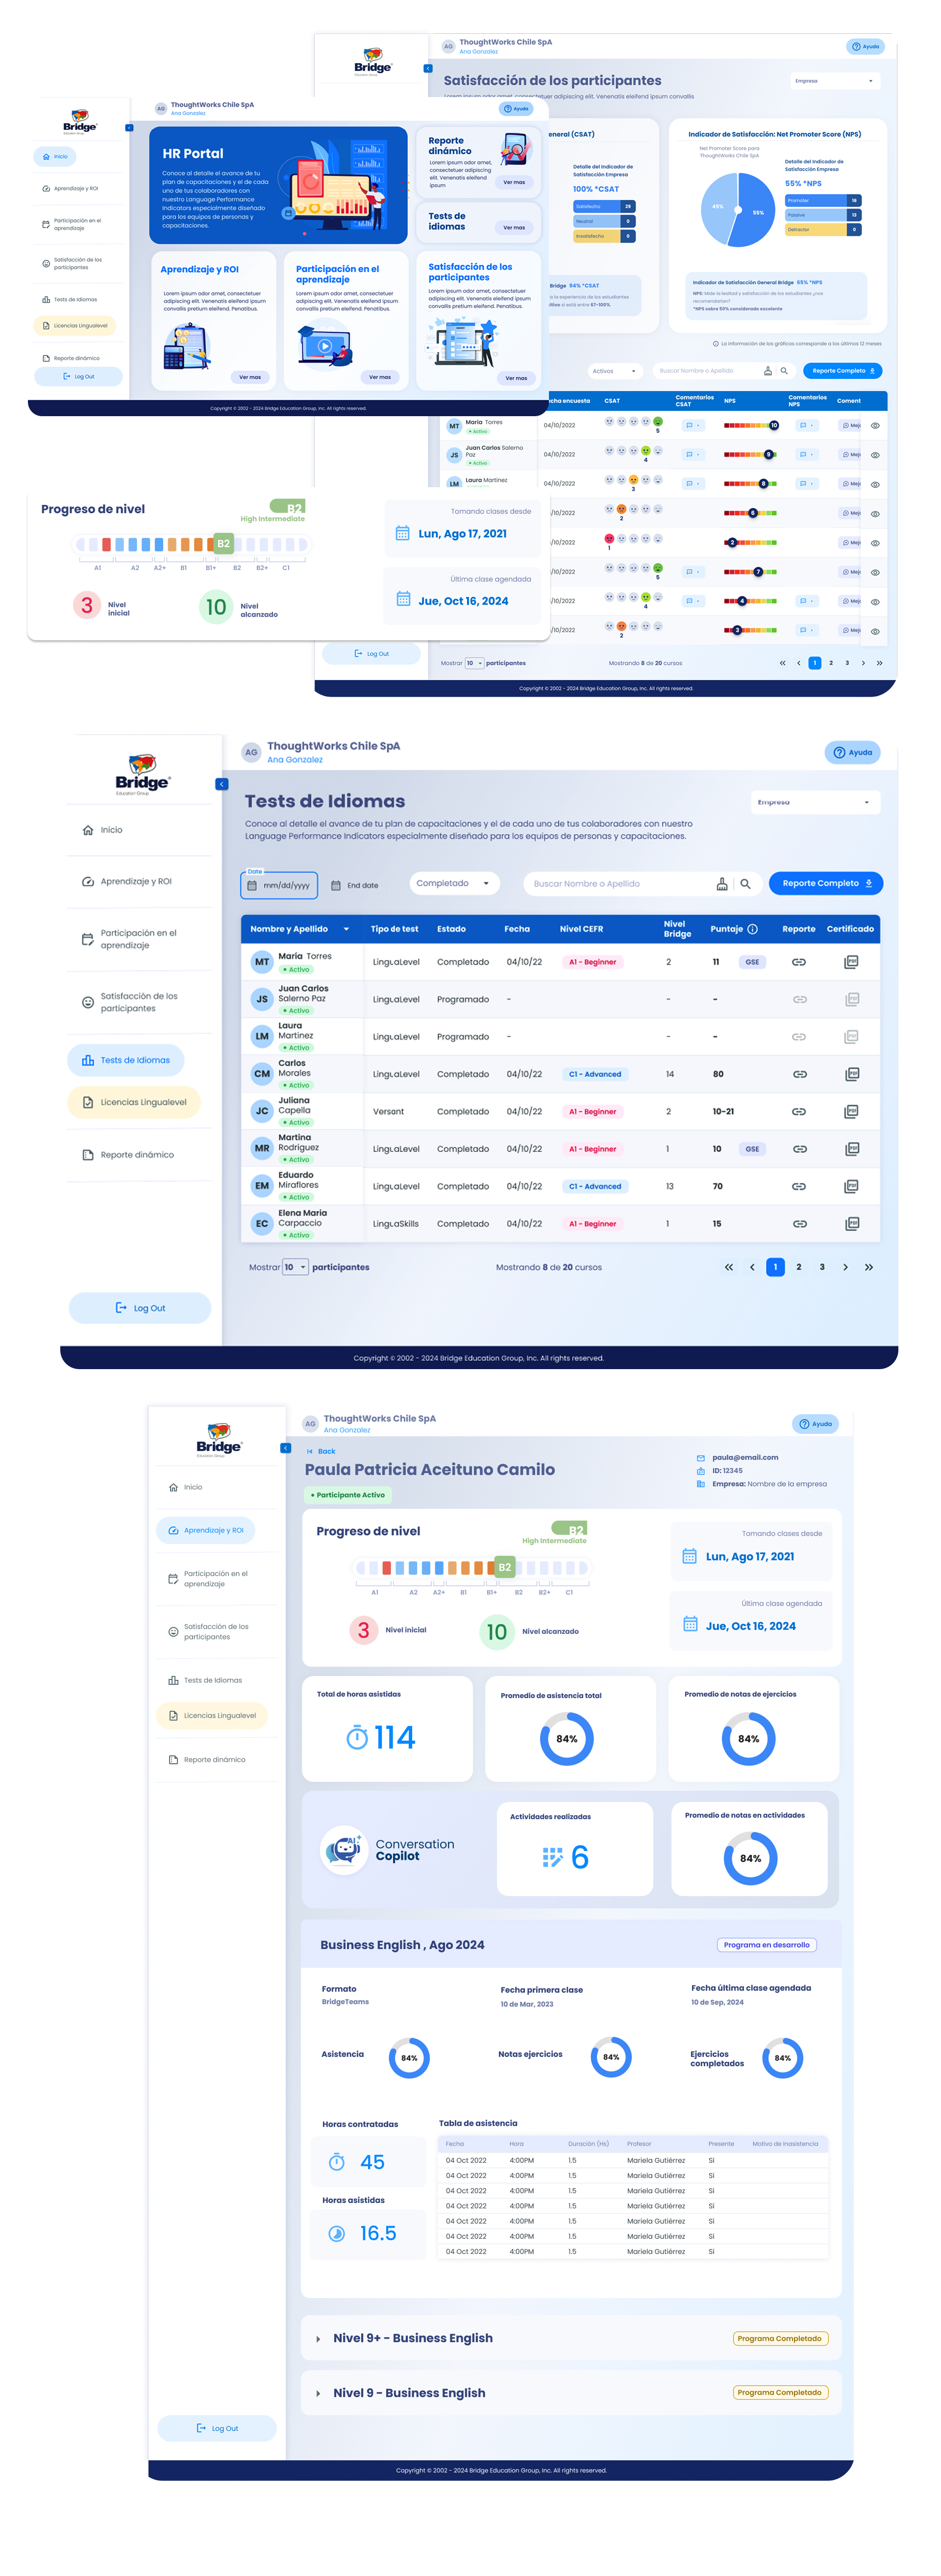Toggle eye icon on NPS 8 row
This screenshot has height=2576, width=941.
coord(875,484)
